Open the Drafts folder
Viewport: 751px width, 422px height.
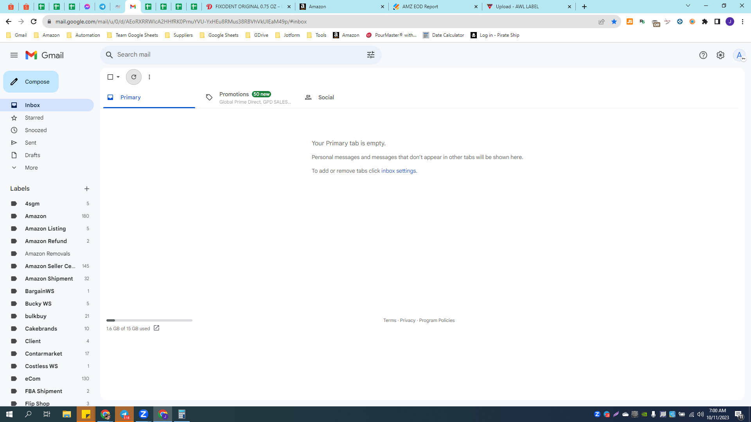47,155
